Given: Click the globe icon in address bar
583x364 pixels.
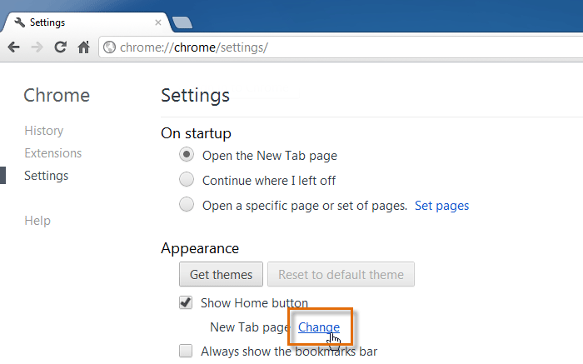Looking at the screenshot, I should pyautogui.click(x=109, y=47).
